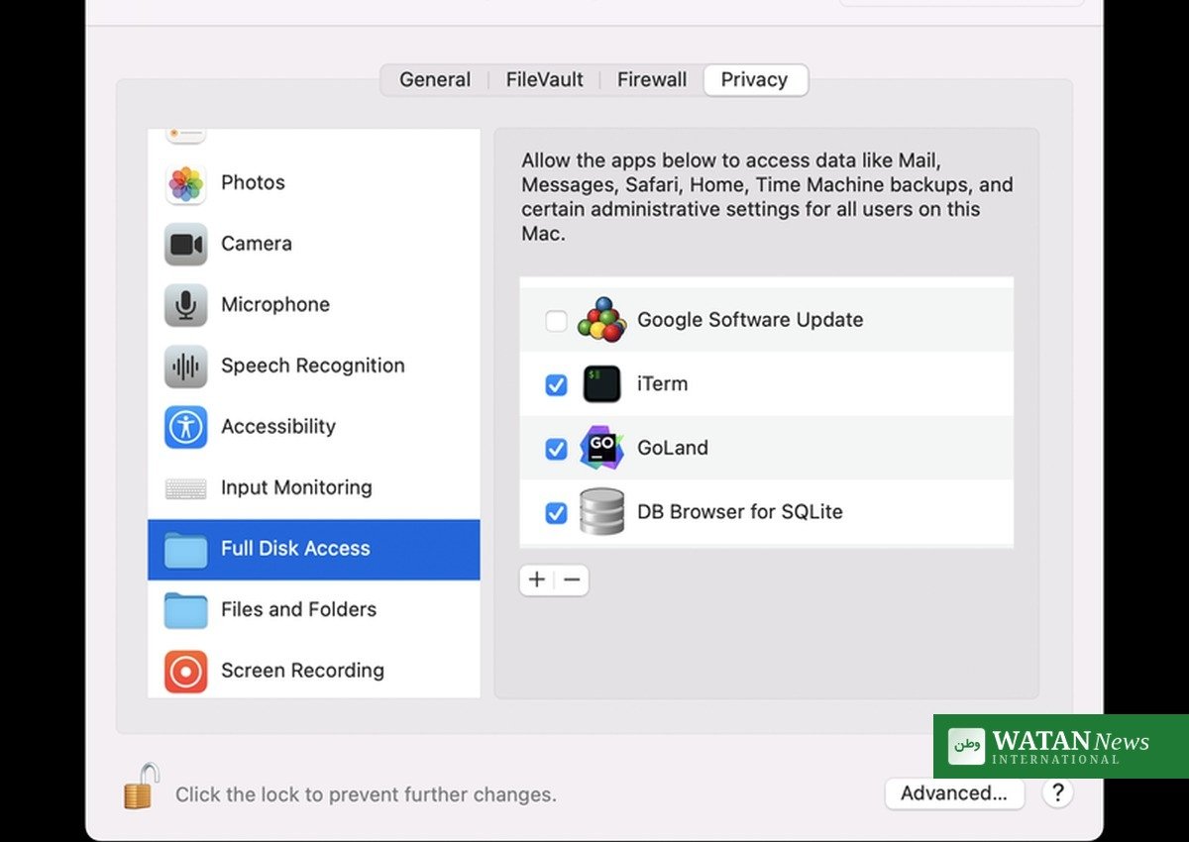The image size is (1189, 842).
Task: Click the Input Monitoring keyboard icon
Action: (x=185, y=488)
